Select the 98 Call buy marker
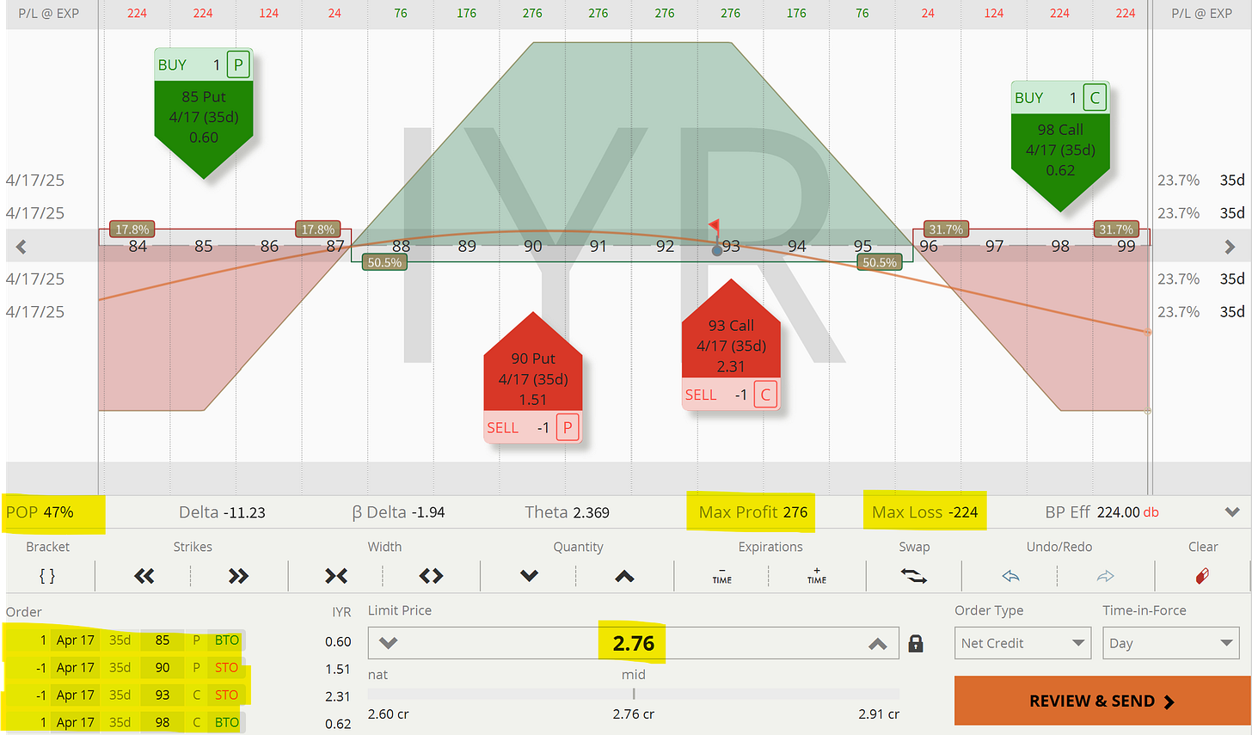Image resolution: width=1252 pixels, height=735 pixels. 1060,146
